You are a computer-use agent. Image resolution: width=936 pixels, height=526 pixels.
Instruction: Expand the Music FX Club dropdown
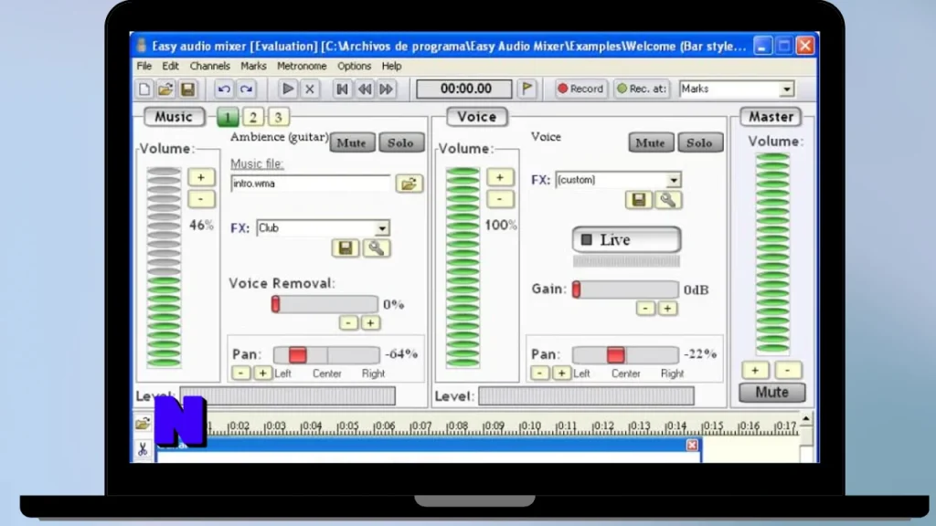pyautogui.click(x=382, y=227)
